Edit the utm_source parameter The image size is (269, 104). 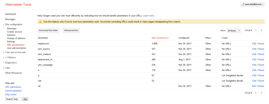tap(254, 49)
